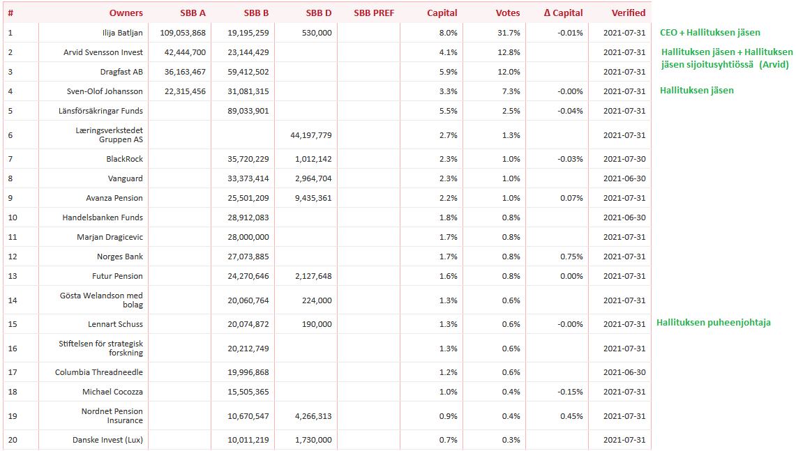Click the green 'Hallituksen puheenjohtaja' annotation

tap(713, 323)
